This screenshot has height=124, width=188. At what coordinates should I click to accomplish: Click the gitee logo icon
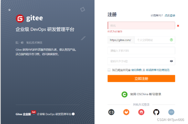coord(20,18)
